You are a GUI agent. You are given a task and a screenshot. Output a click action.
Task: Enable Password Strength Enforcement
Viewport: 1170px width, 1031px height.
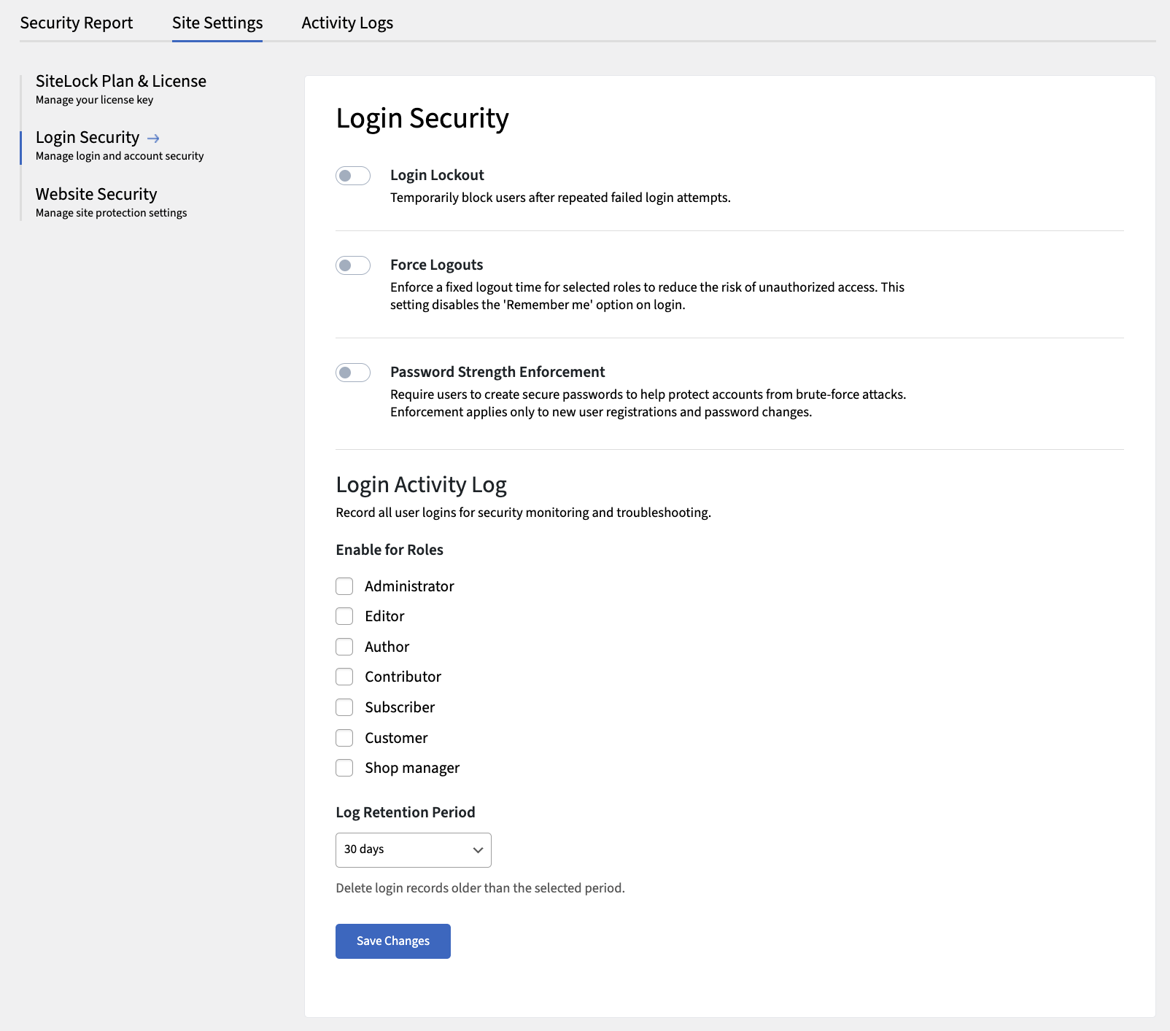pos(352,373)
